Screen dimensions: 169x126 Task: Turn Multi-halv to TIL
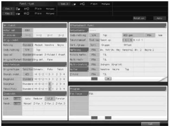pyautogui.click(x=105, y=60)
